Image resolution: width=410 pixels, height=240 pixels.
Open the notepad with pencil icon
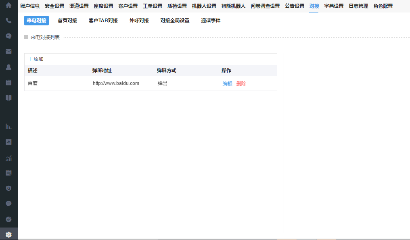[x=8, y=173]
